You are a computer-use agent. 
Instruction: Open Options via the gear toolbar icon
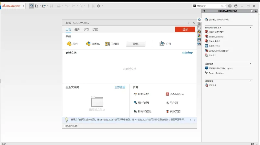(x=99, y=6)
